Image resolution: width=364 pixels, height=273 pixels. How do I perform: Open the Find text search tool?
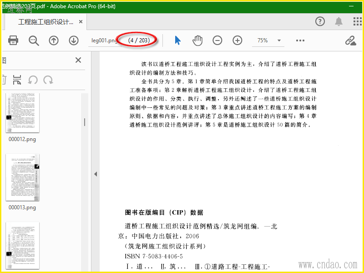(34, 40)
